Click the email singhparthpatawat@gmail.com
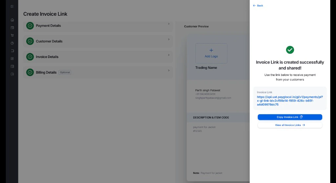 (x=213, y=98)
